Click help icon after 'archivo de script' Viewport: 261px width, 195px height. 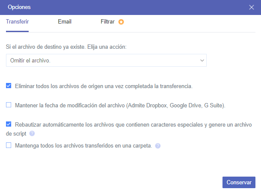coord(32,133)
